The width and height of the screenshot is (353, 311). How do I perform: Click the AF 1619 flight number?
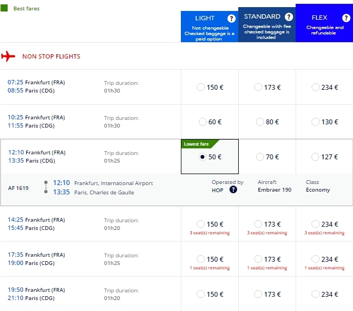click(19, 188)
